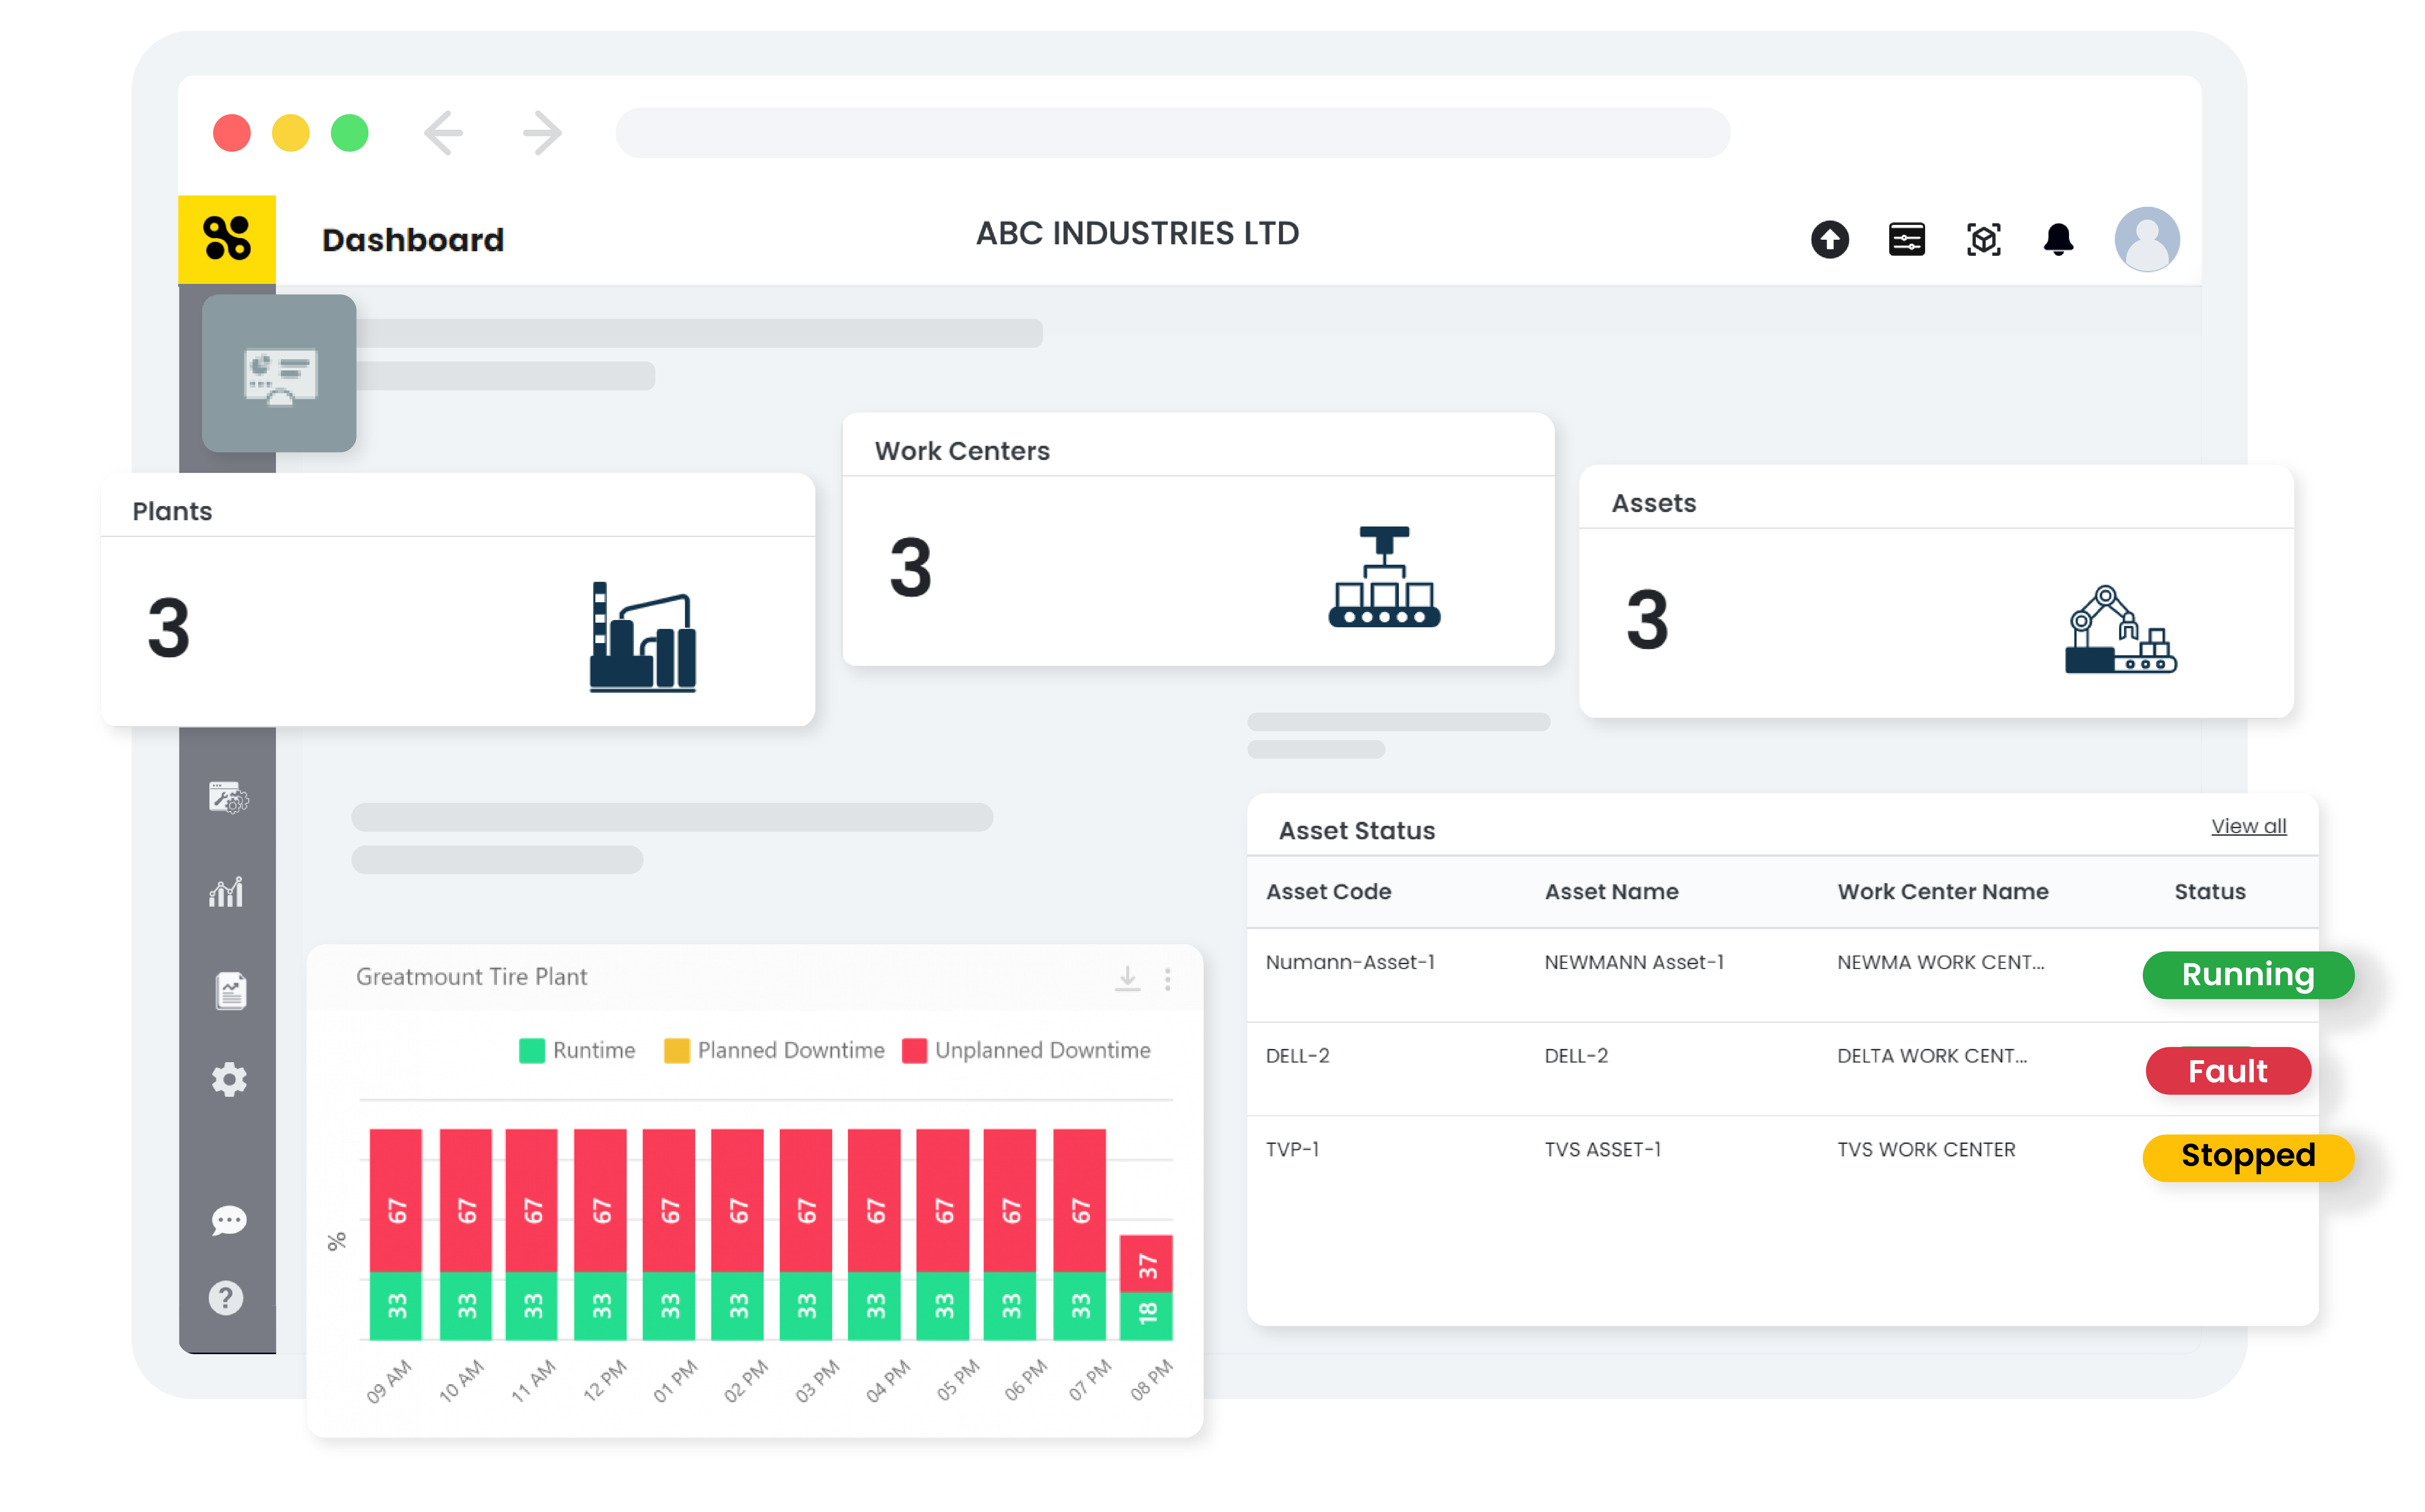
Task: Toggle Runtime legend swatch
Action: point(532,1051)
